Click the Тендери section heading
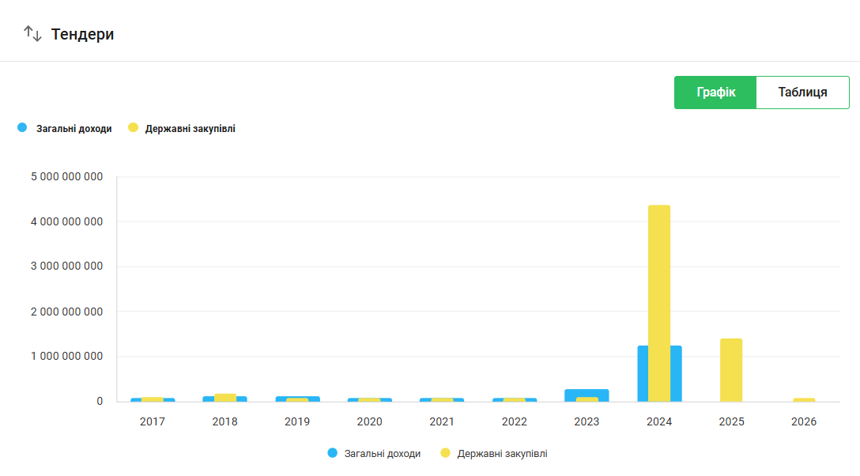The width and height of the screenshot is (860, 476). pos(83,34)
